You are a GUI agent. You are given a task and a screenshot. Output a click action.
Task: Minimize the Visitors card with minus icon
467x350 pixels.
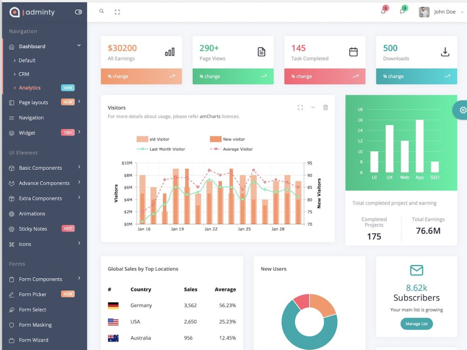[x=313, y=108]
